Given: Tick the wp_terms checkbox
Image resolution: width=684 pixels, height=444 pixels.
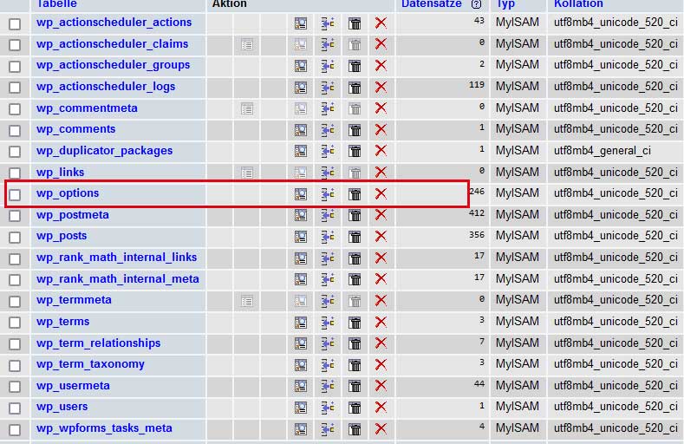Looking at the screenshot, I should pos(15,323).
